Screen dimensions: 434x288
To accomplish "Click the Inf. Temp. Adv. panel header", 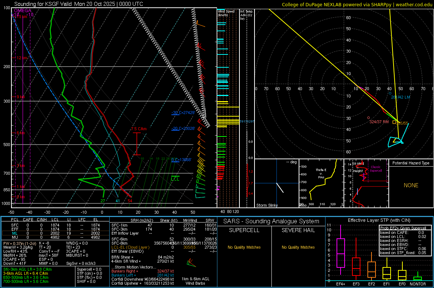I will pyautogui.click(x=247, y=15).
